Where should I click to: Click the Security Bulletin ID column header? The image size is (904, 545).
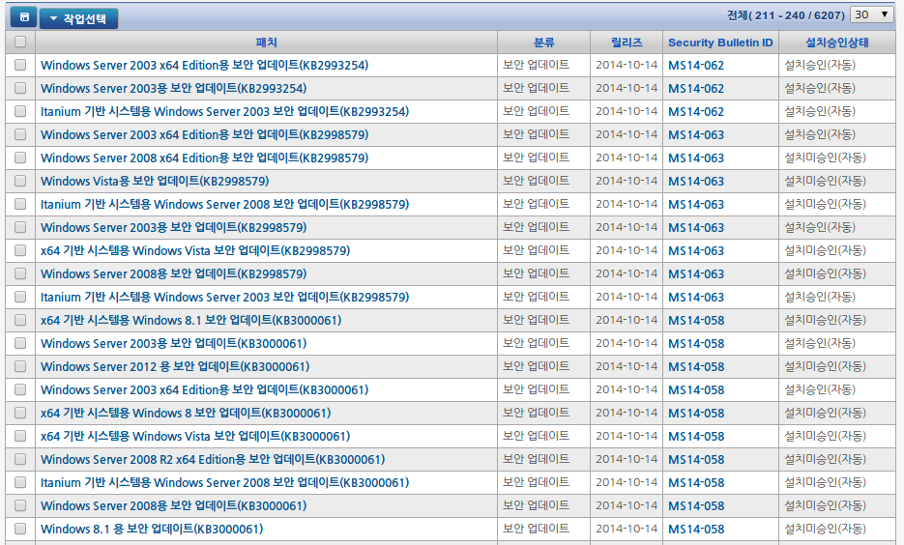coord(720,43)
